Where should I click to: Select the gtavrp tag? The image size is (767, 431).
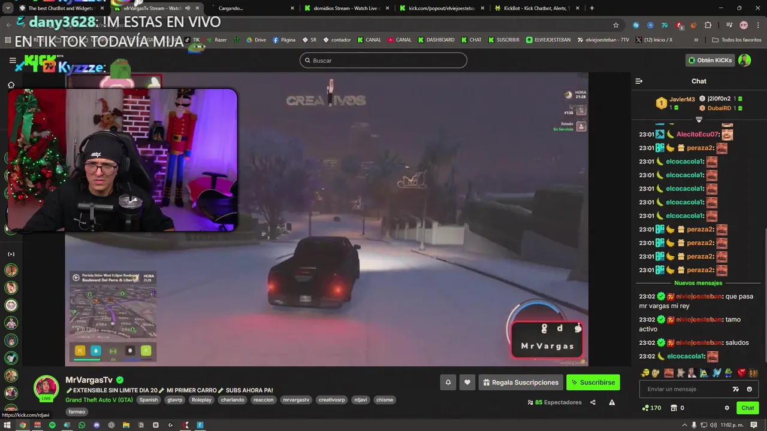[174, 400]
